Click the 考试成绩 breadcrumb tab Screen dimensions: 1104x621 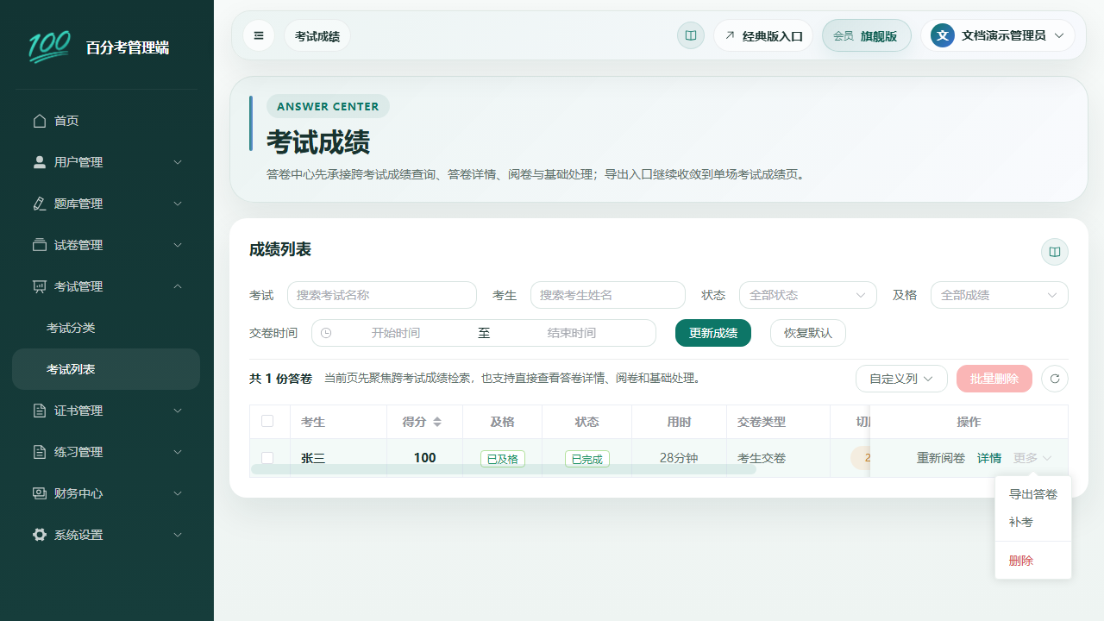click(x=317, y=36)
